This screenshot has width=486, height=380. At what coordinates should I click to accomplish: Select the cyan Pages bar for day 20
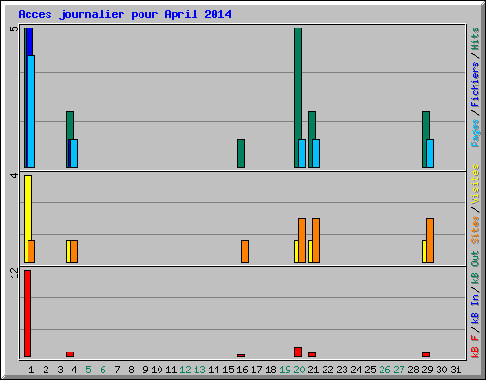pos(302,153)
